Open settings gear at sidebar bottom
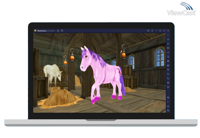200x138 pixels. tap(168, 98)
